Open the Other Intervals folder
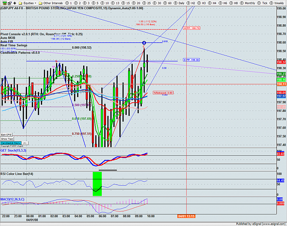 tap(51, 3)
